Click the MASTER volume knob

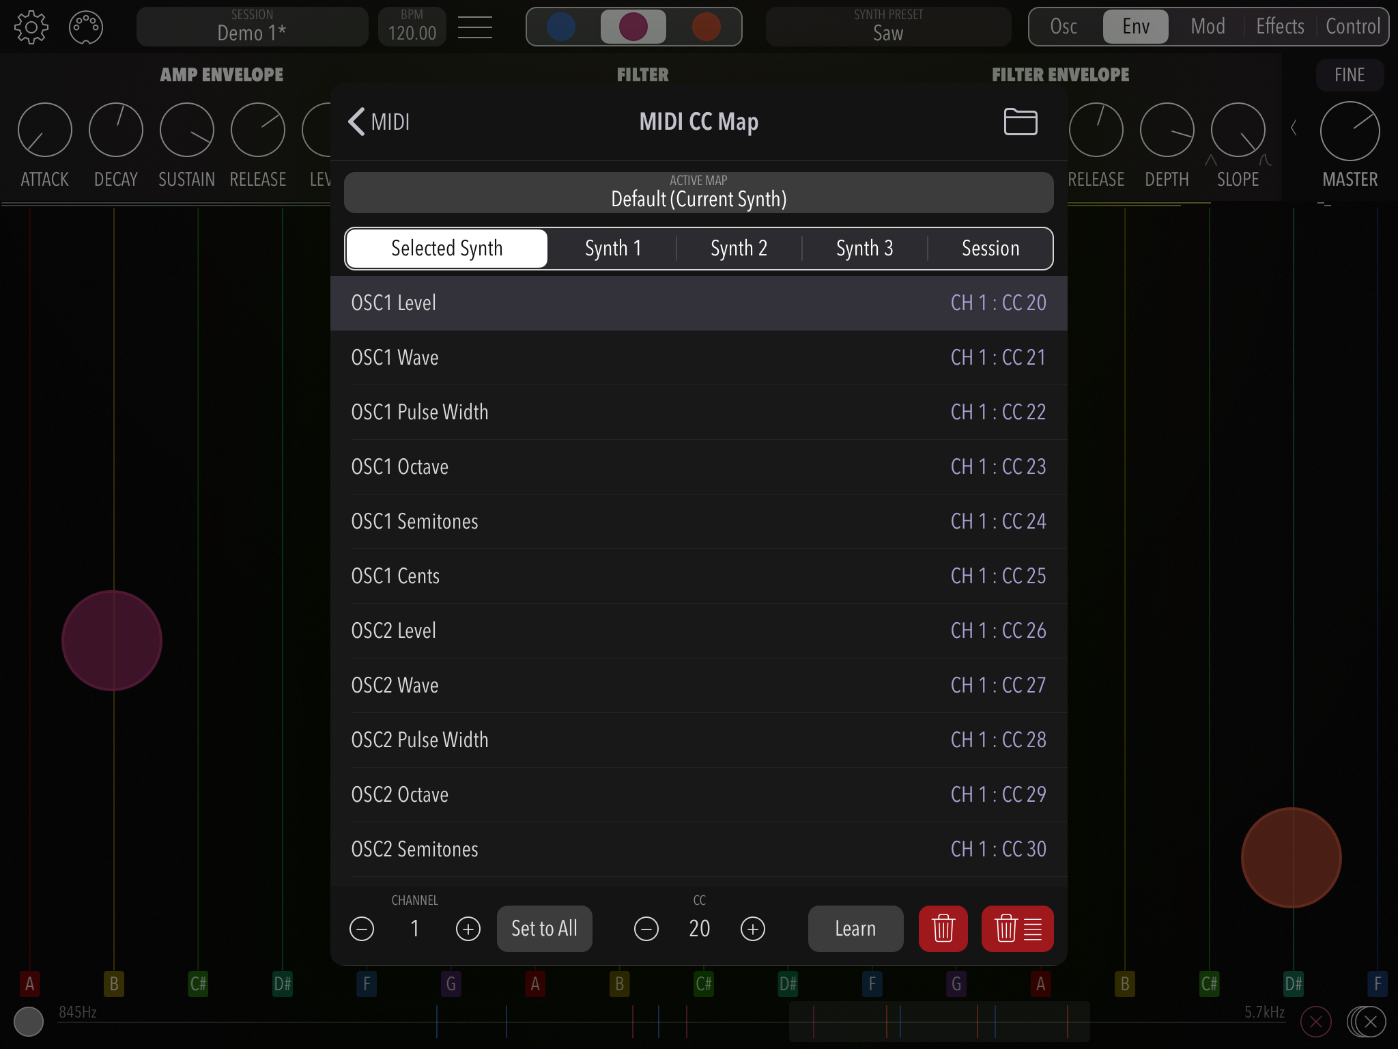point(1350,131)
